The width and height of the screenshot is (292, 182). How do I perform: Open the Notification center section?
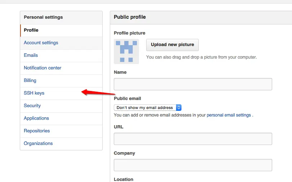(x=61, y=68)
